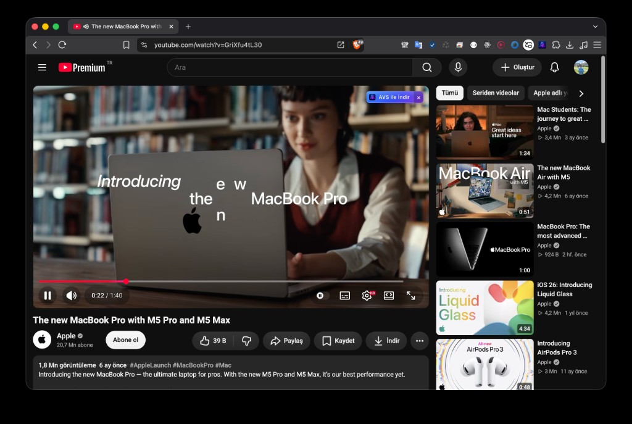Screen dimensions: 632x424
Task: Open 'Introducing AirPods Pro 3' video title
Action: pyautogui.click(x=557, y=348)
